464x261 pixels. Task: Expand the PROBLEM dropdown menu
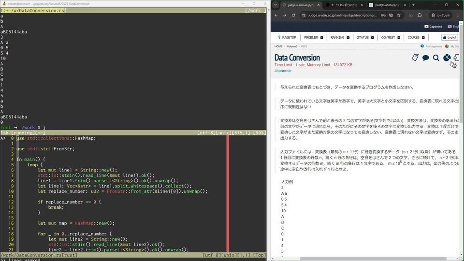click(x=314, y=38)
